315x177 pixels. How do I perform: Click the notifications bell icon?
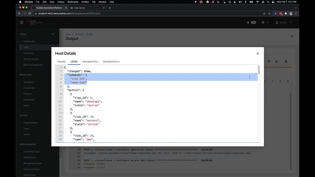pyautogui.click(x=248, y=23)
